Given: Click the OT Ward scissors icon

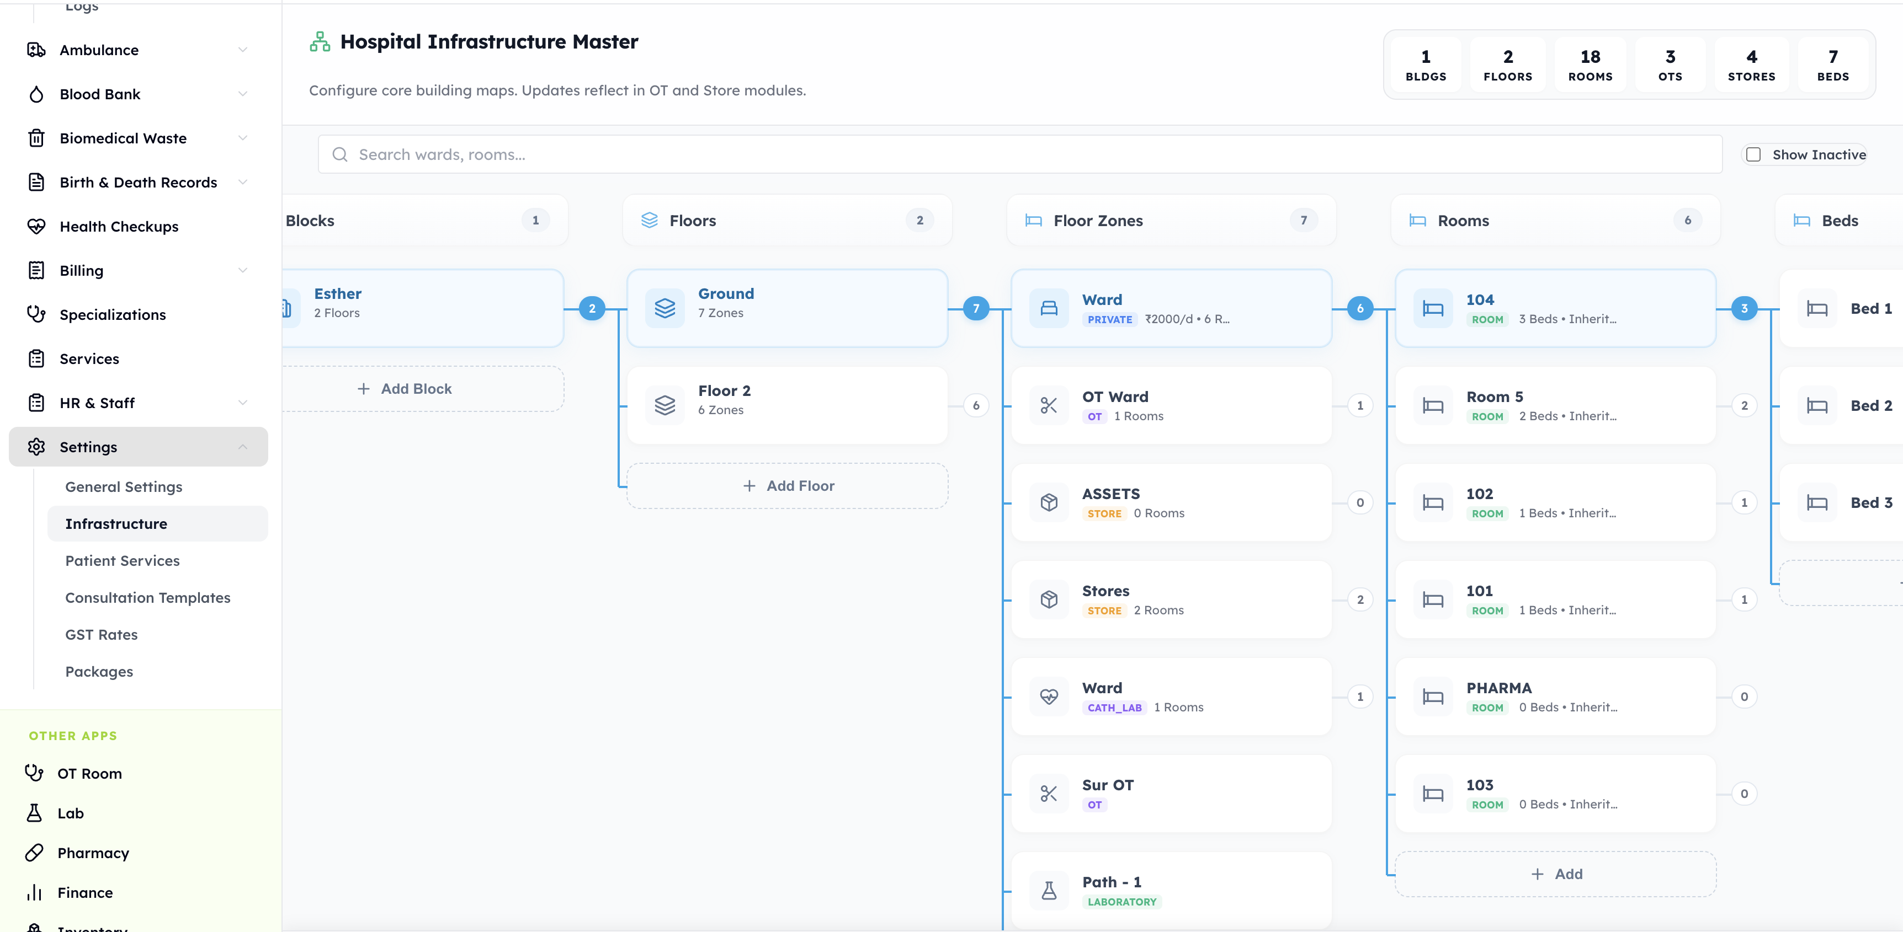Looking at the screenshot, I should tap(1049, 405).
